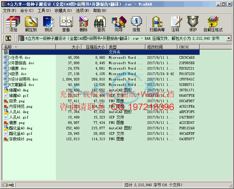Click the WinRAR title bar app icon
234x189 pixels.
coord(4,4)
